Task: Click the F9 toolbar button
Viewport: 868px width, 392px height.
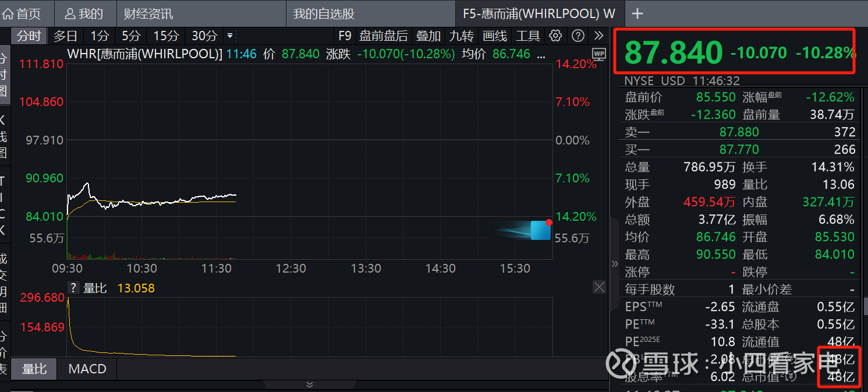Action: coord(345,36)
